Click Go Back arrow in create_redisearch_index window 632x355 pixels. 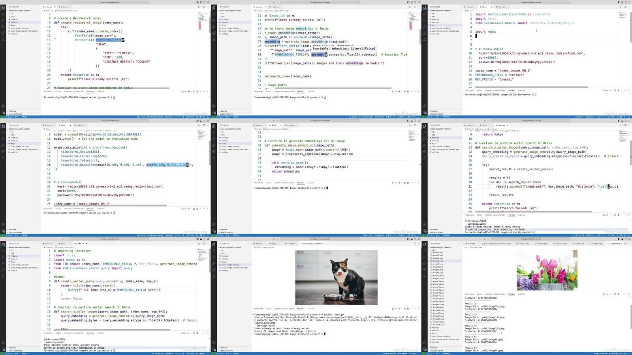tap(63, 2)
